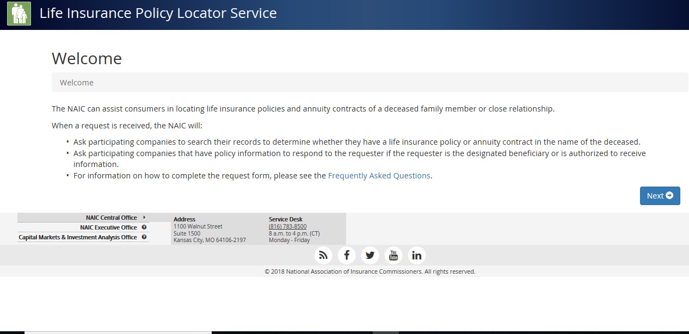Open the Facebook social icon

(x=347, y=255)
